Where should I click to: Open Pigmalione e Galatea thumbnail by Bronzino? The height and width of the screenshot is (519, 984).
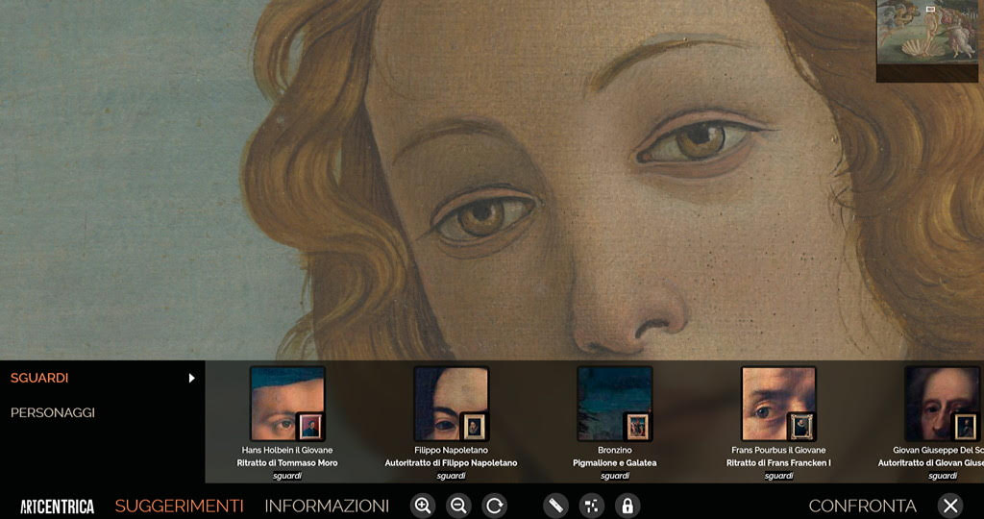pyautogui.click(x=614, y=404)
